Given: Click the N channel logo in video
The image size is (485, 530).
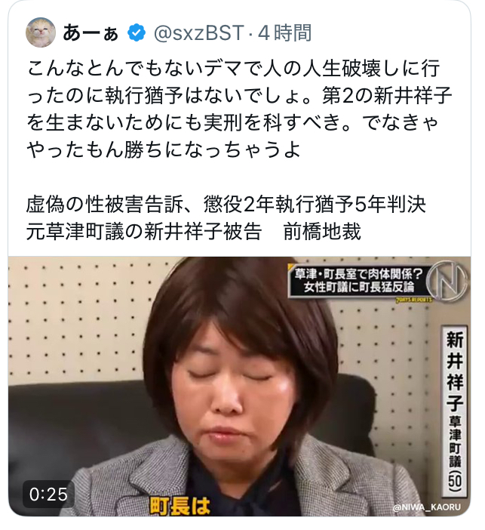Looking at the screenshot, I should click(x=447, y=279).
